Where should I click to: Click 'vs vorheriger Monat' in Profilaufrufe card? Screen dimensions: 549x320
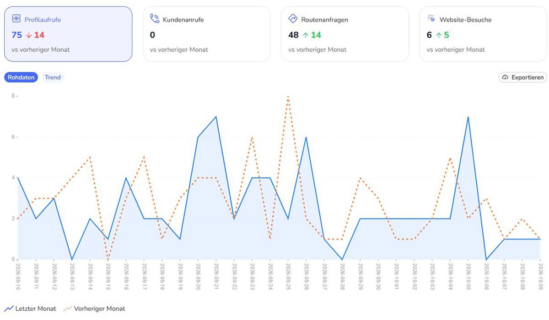(x=41, y=49)
